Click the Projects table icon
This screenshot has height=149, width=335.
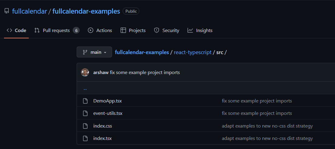click(x=123, y=30)
